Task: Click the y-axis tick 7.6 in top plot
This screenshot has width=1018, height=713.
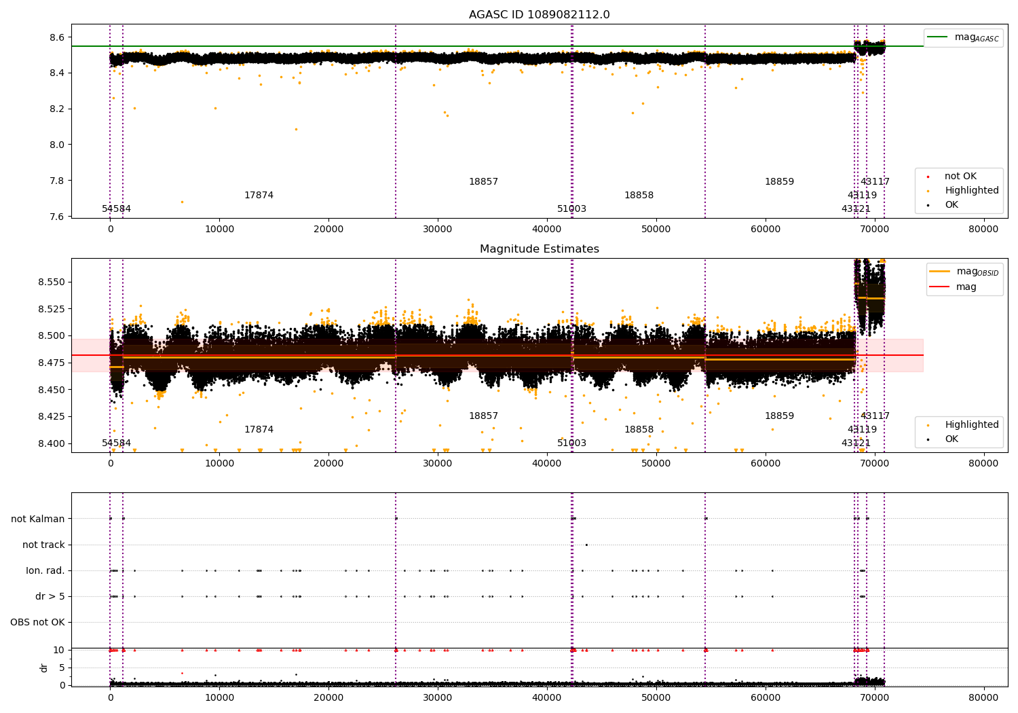Action: [x=57, y=217]
